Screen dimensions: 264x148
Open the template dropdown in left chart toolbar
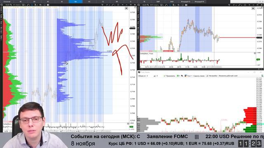(24, 5)
